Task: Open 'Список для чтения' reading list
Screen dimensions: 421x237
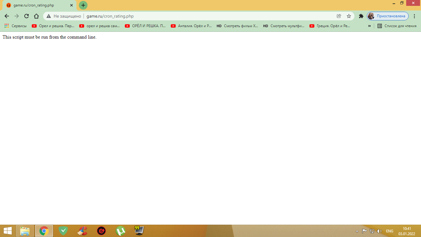Action: coord(397,26)
